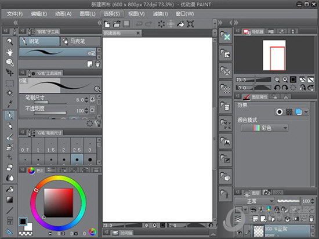The width and height of the screenshot is (319, 239).
Task: Adjust brush size value stepper arrows
Action: pos(86,100)
